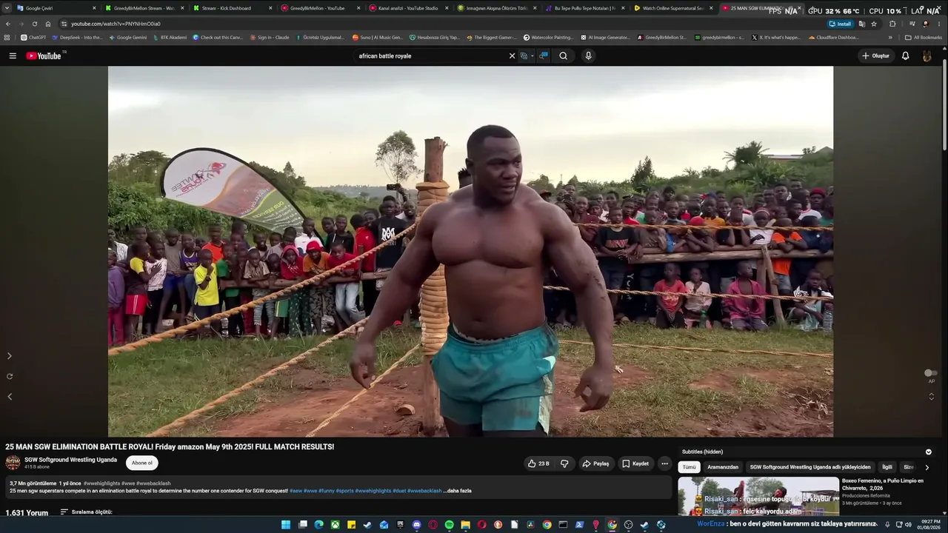948x533 pixels.
Task: Open the account avatar menu
Action: (x=927, y=56)
